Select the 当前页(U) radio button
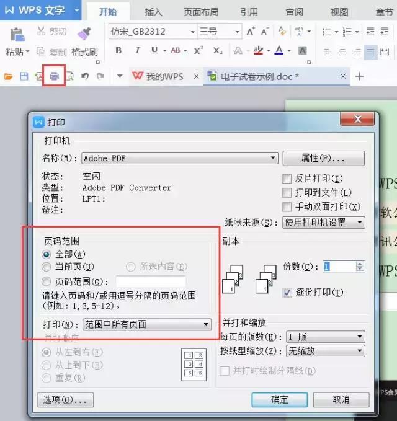The height and width of the screenshot is (421, 397). (46, 267)
